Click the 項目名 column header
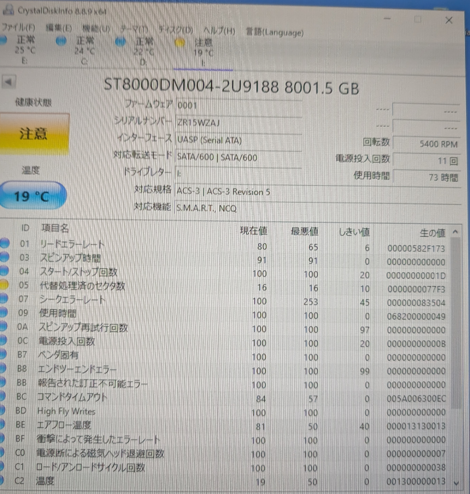 pos(55,228)
